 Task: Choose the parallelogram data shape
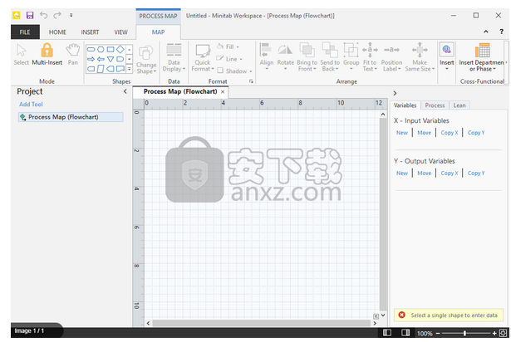point(101,69)
